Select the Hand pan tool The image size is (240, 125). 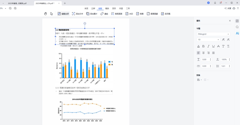click(x=46, y=14)
